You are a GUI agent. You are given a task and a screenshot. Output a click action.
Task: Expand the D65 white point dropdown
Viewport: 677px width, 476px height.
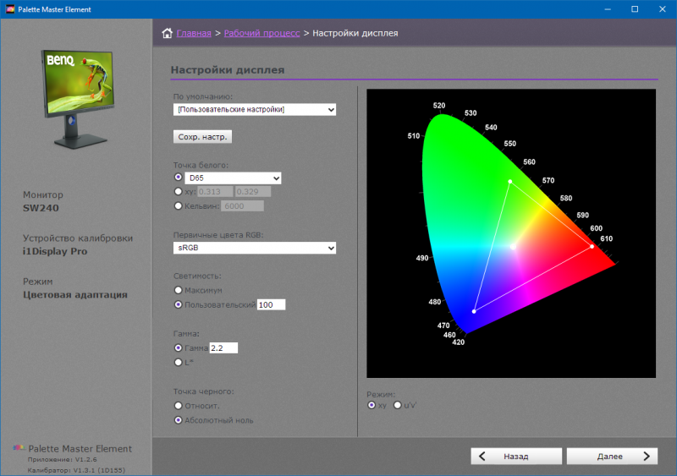pos(234,178)
